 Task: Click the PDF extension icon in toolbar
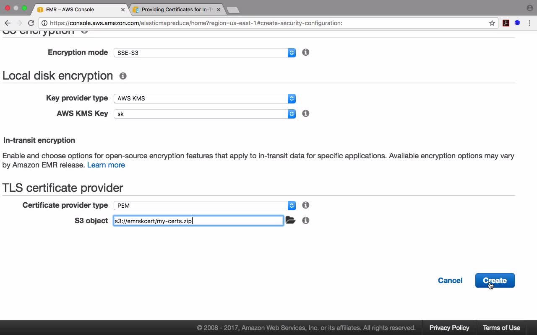point(506,23)
